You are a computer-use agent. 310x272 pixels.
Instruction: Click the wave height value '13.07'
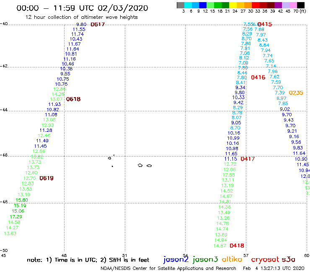point(57,99)
